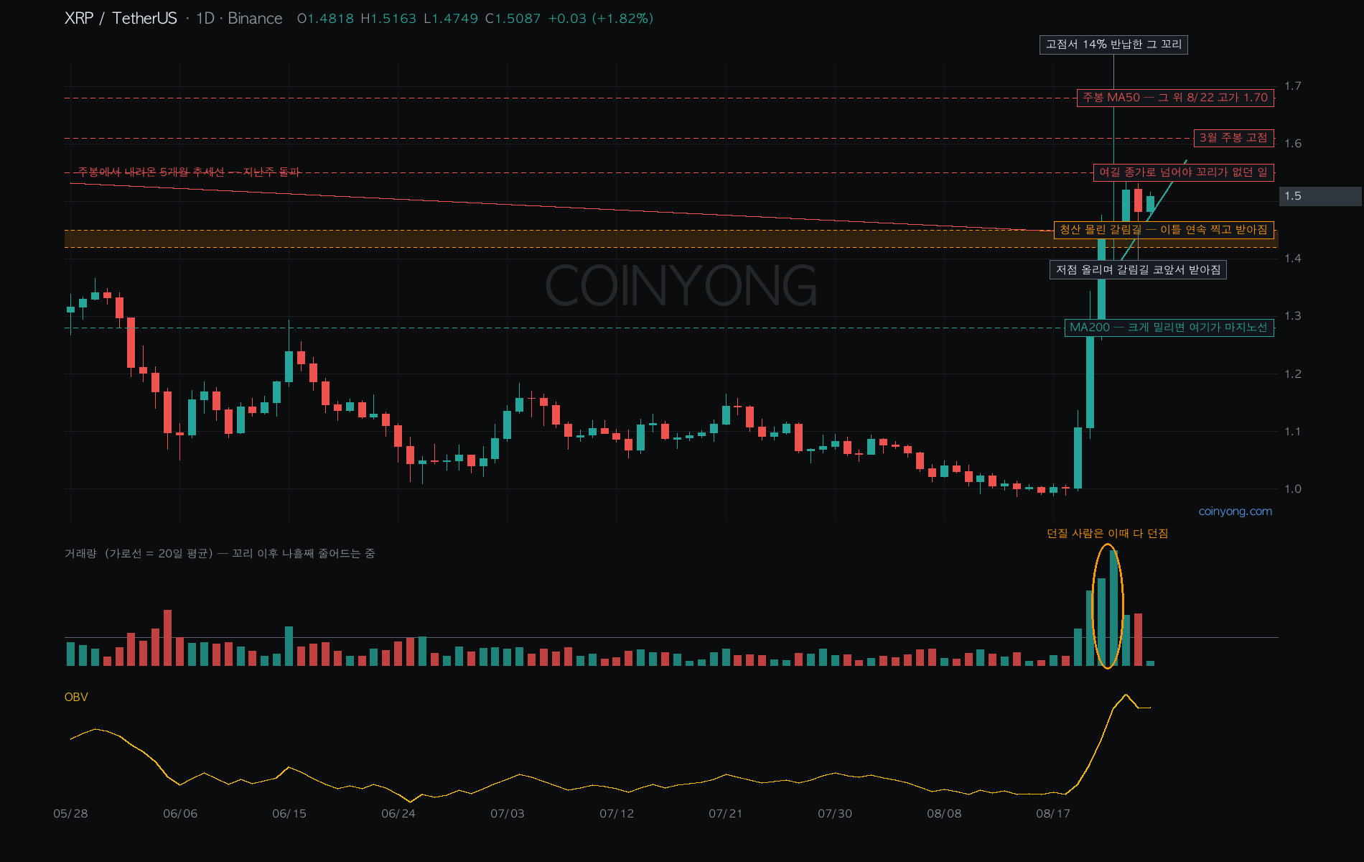Viewport: 1364px width, 862px height.
Task: Click the open value O1.4818
Action: coord(325,19)
